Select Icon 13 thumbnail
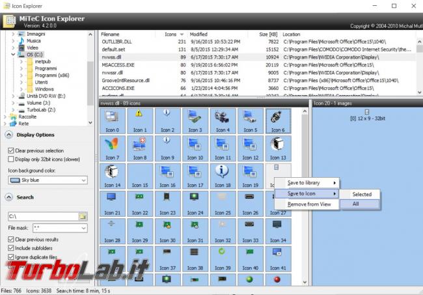 (x=278, y=148)
